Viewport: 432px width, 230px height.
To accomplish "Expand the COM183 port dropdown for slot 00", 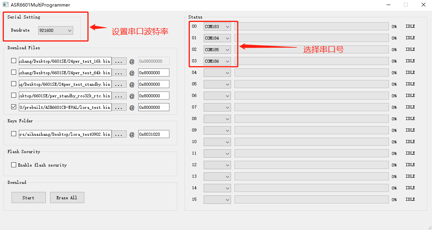I will (217, 27).
